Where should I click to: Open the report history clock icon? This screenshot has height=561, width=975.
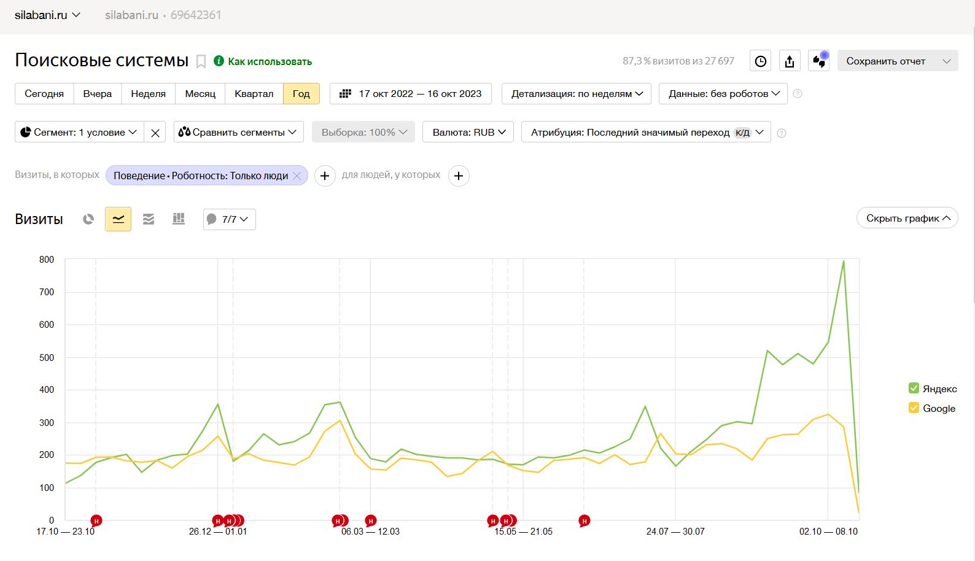(x=760, y=61)
